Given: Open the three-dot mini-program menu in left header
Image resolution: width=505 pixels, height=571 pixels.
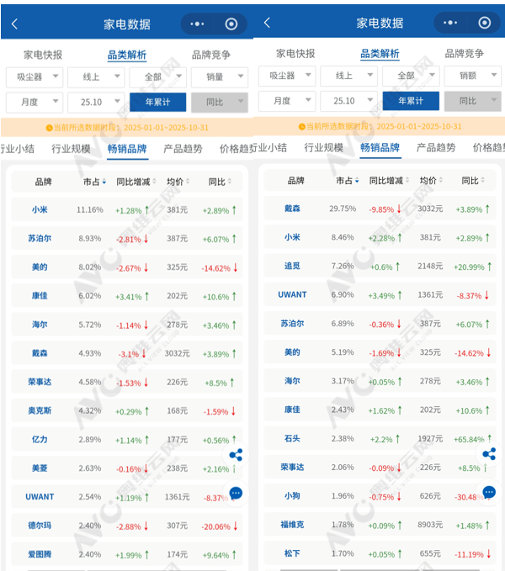Looking at the screenshot, I should pyautogui.click(x=198, y=24).
